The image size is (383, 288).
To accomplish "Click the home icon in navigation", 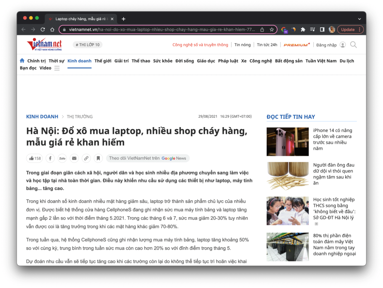I will 22,61.
